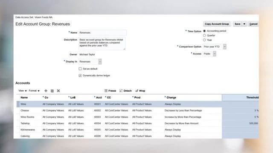This screenshot has height=153, width=273.
Task: Click the Prod column header
Action: [x=136, y=97]
